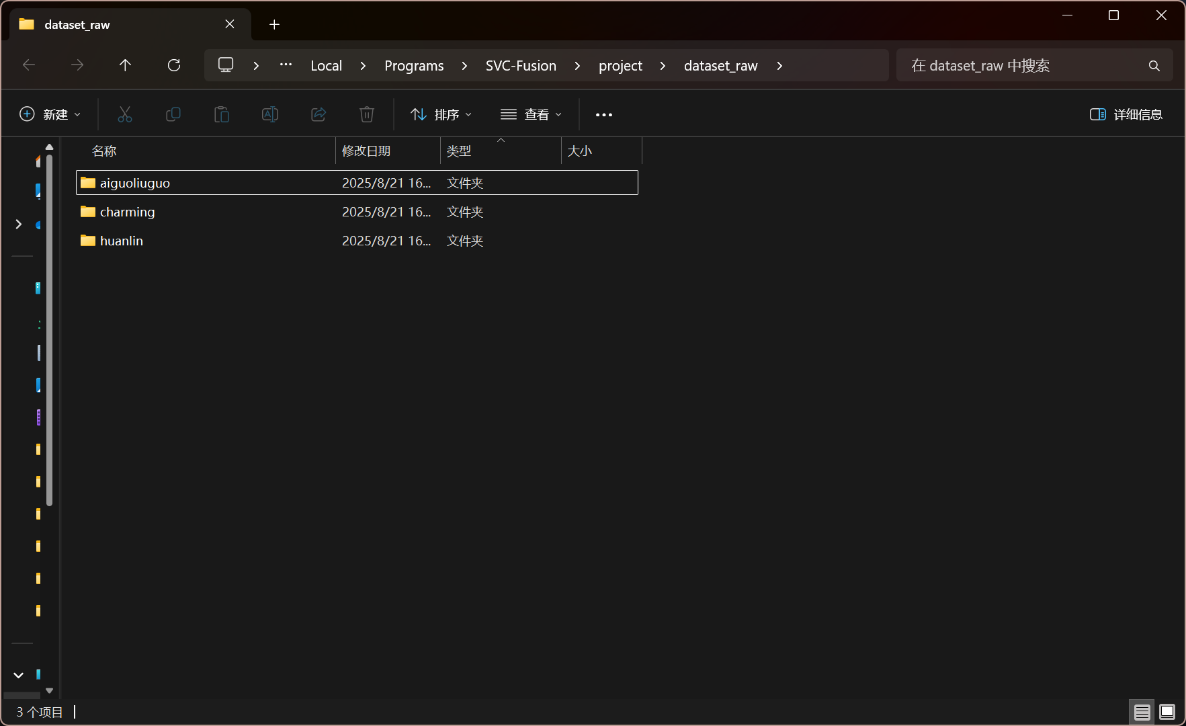The height and width of the screenshot is (726, 1186).
Task: Click the dataset_raw search field
Action: 1021,66
